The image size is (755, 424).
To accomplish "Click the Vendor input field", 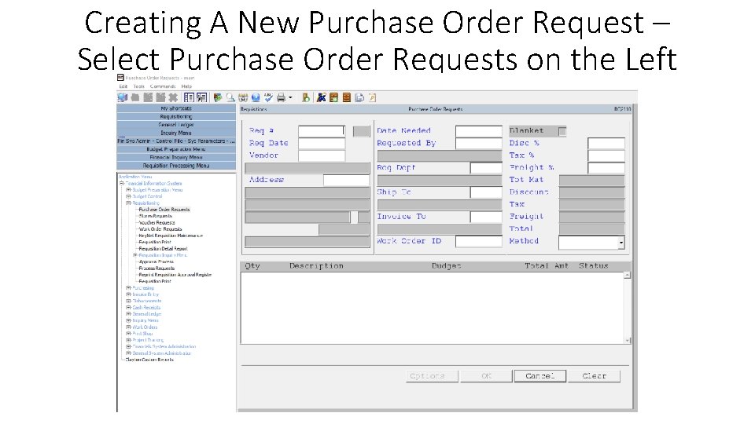I will pos(322,155).
